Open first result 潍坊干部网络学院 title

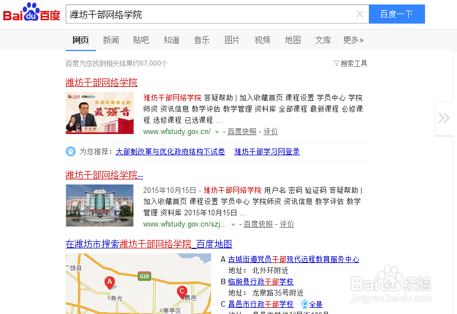coord(102,82)
